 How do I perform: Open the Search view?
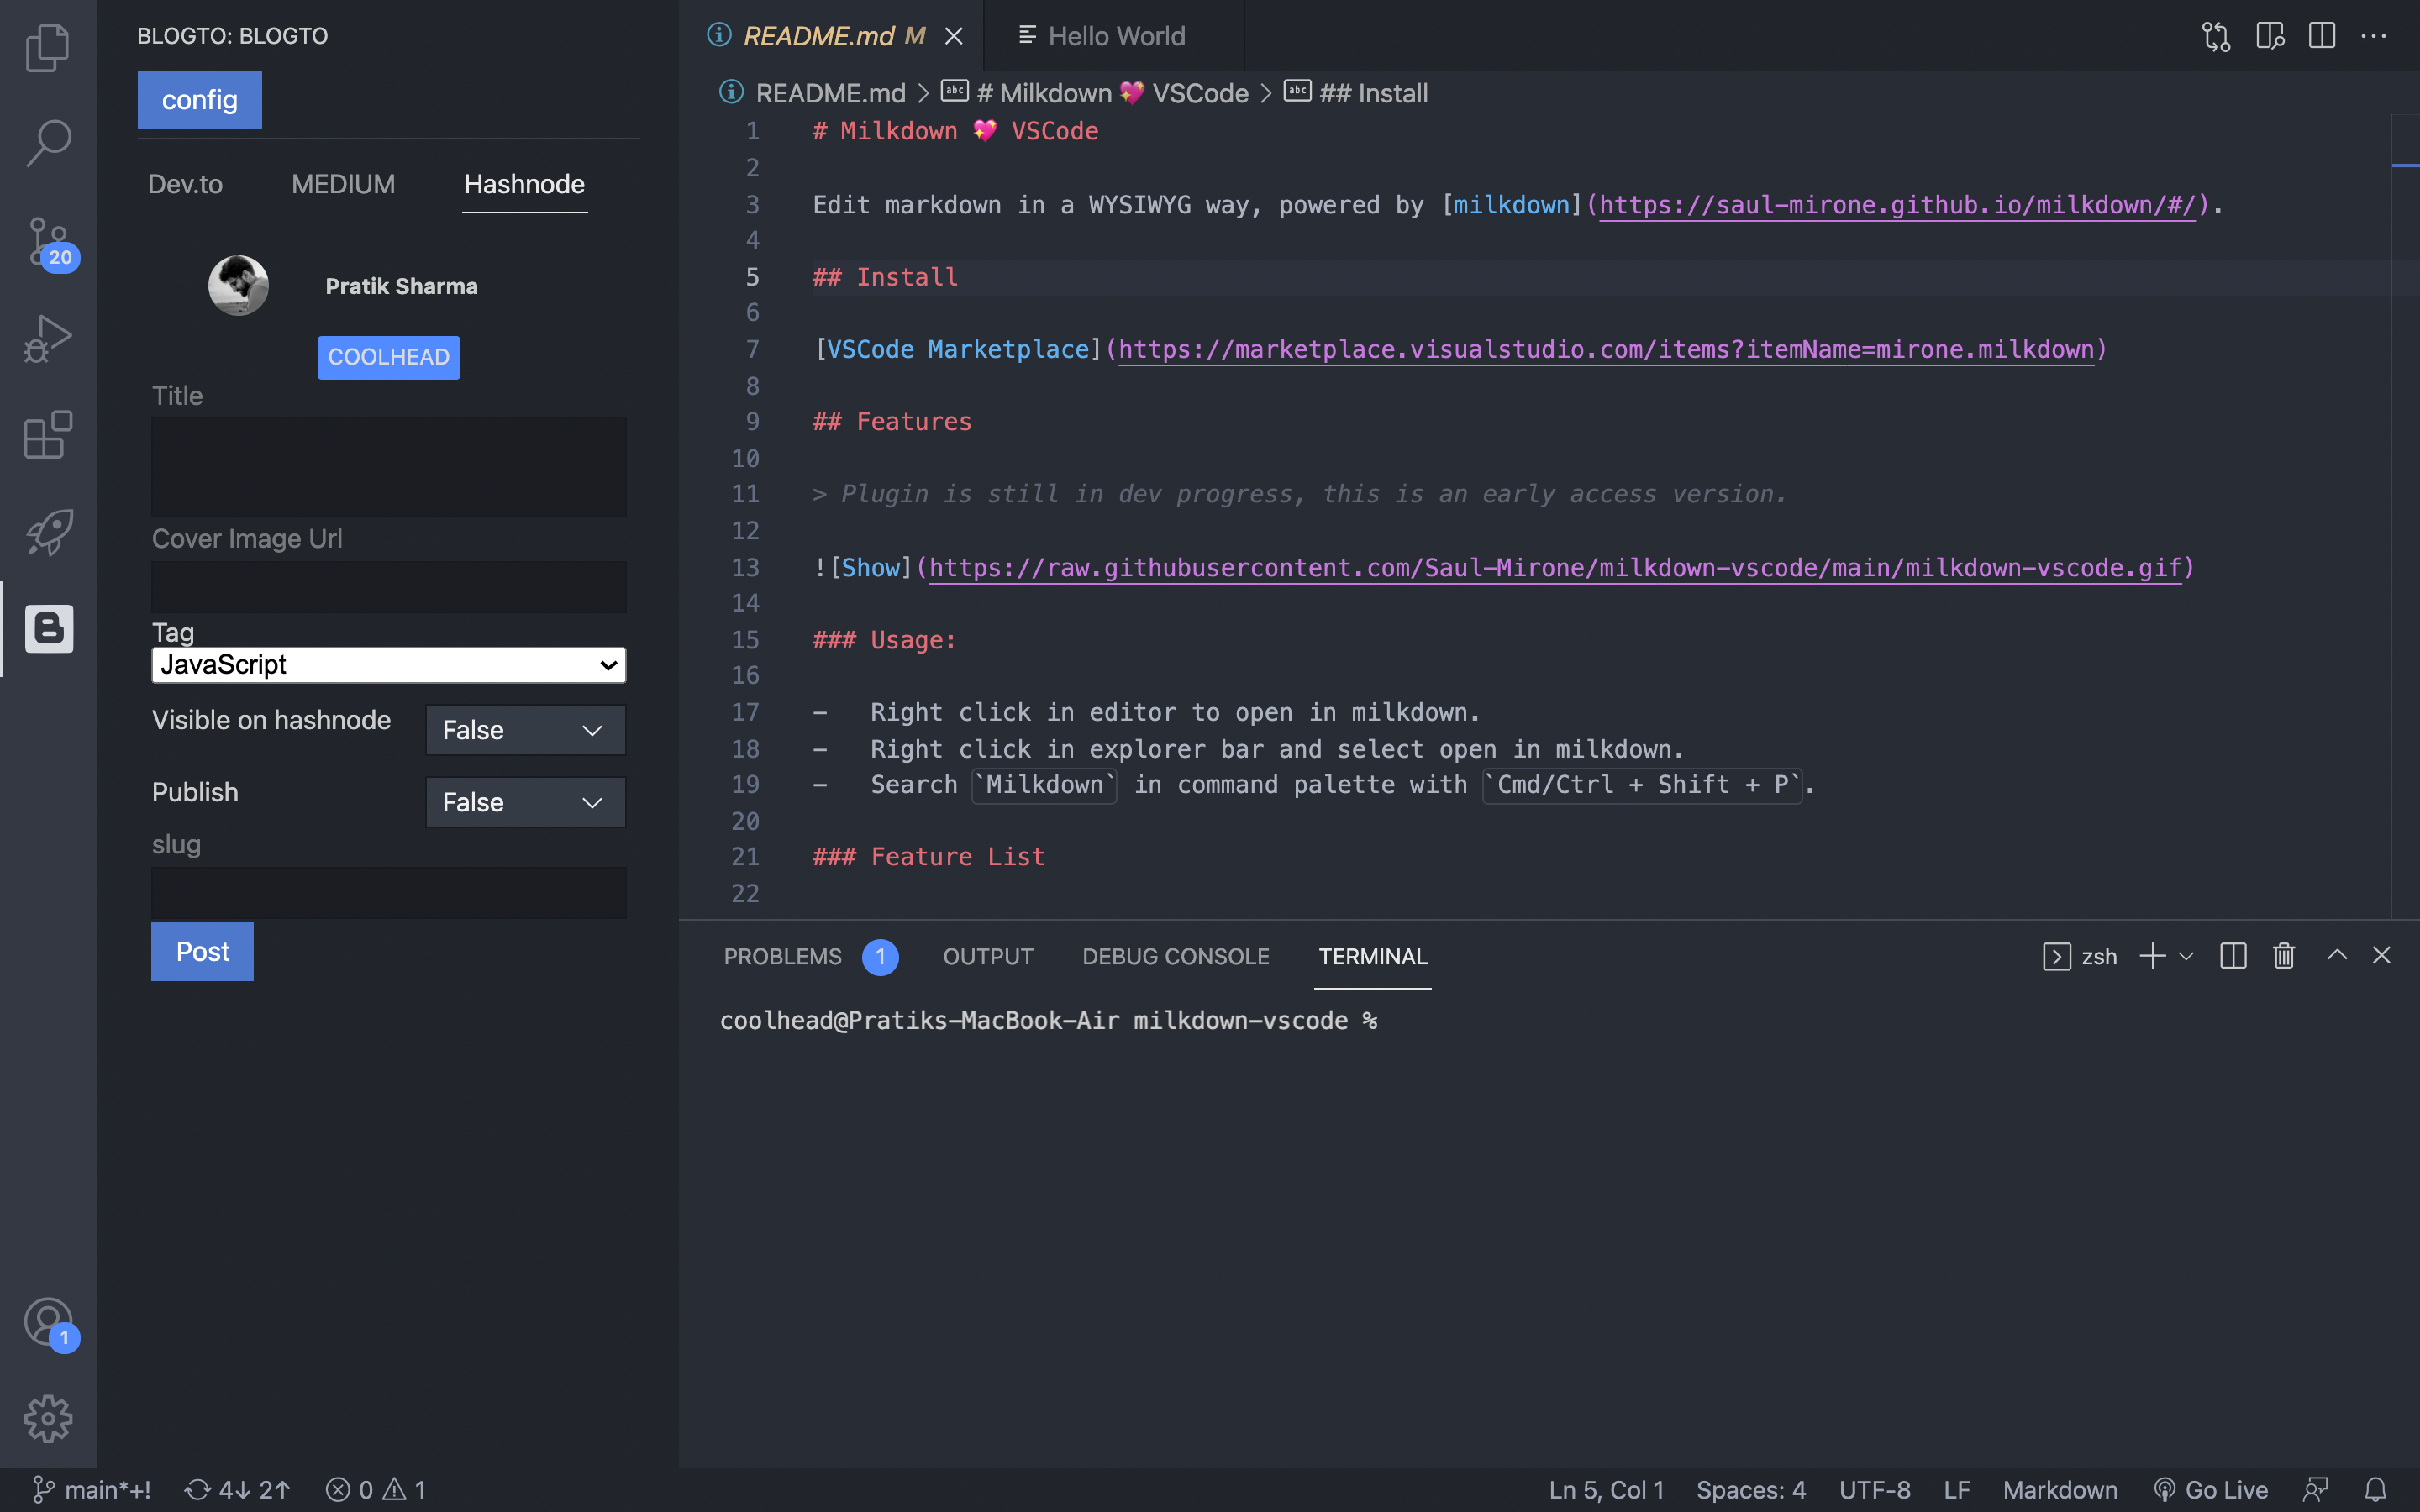pyautogui.click(x=48, y=143)
